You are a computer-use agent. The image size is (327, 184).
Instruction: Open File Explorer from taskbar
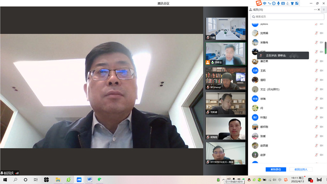pos(58,180)
